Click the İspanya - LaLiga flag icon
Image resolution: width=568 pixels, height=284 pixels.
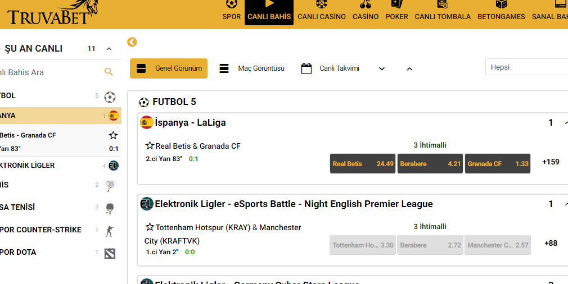pyautogui.click(x=147, y=122)
